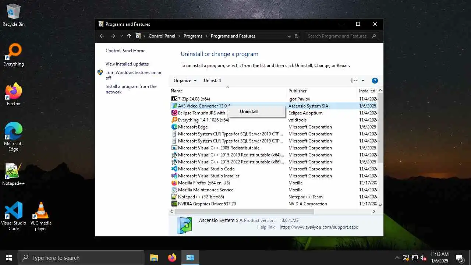471x265 pixels.
Task: Click the Notepad++ Team publisher cell
Action: [305, 197]
